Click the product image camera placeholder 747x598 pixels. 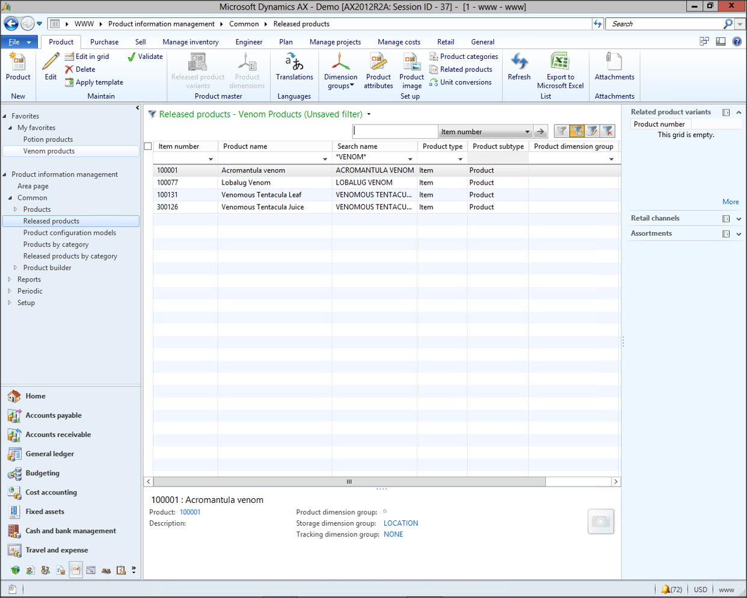(x=600, y=522)
